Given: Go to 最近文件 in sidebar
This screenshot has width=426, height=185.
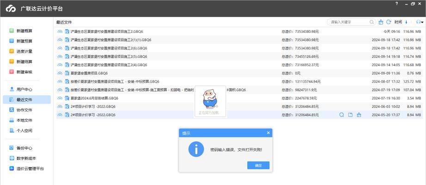Looking at the screenshot, I should 27,99.
